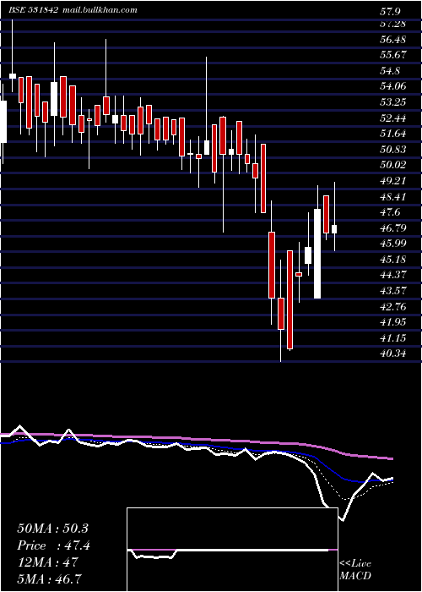This screenshot has height=592, width=422.
Task: Click the 44.37 price axis label
Action: click(x=393, y=275)
